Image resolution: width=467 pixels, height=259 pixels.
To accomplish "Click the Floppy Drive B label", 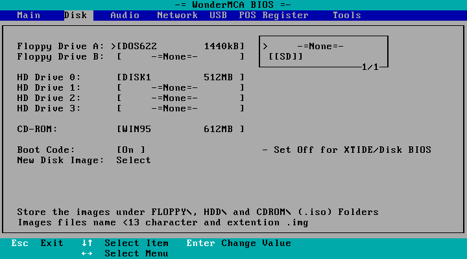I will pyautogui.click(x=60, y=56).
